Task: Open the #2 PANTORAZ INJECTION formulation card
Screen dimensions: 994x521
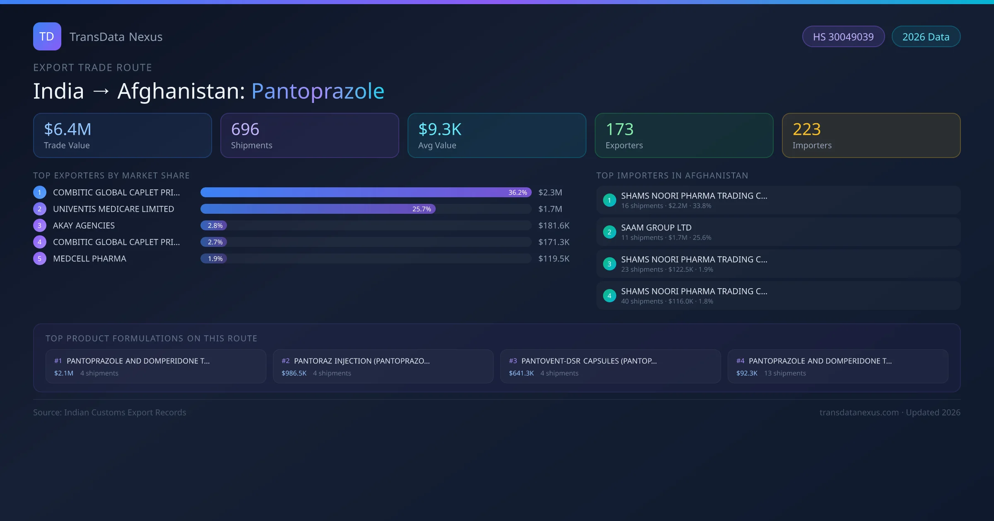Action: pyautogui.click(x=383, y=366)
